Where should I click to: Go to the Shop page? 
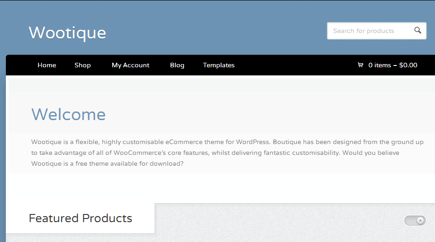(83, 65)
